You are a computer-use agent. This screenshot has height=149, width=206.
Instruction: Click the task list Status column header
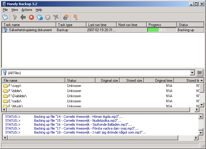191,25
